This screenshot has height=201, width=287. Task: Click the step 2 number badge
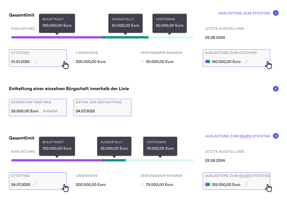click(x=276, y=89)
